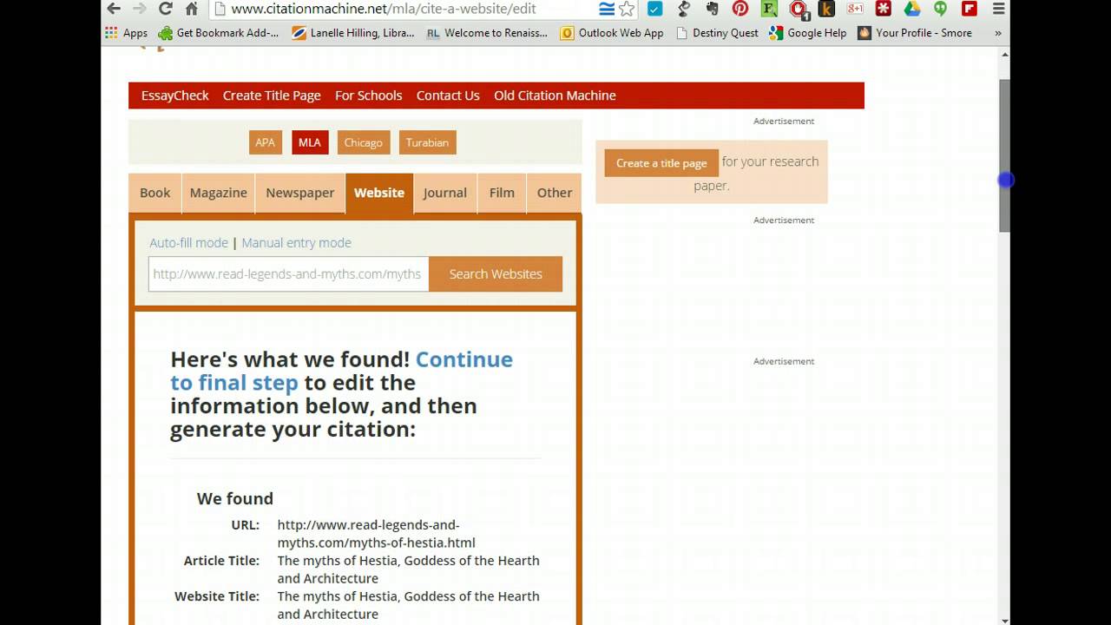Click the blue wavy lines icon in address bar
1111x625 pixels.
(607, 9)
